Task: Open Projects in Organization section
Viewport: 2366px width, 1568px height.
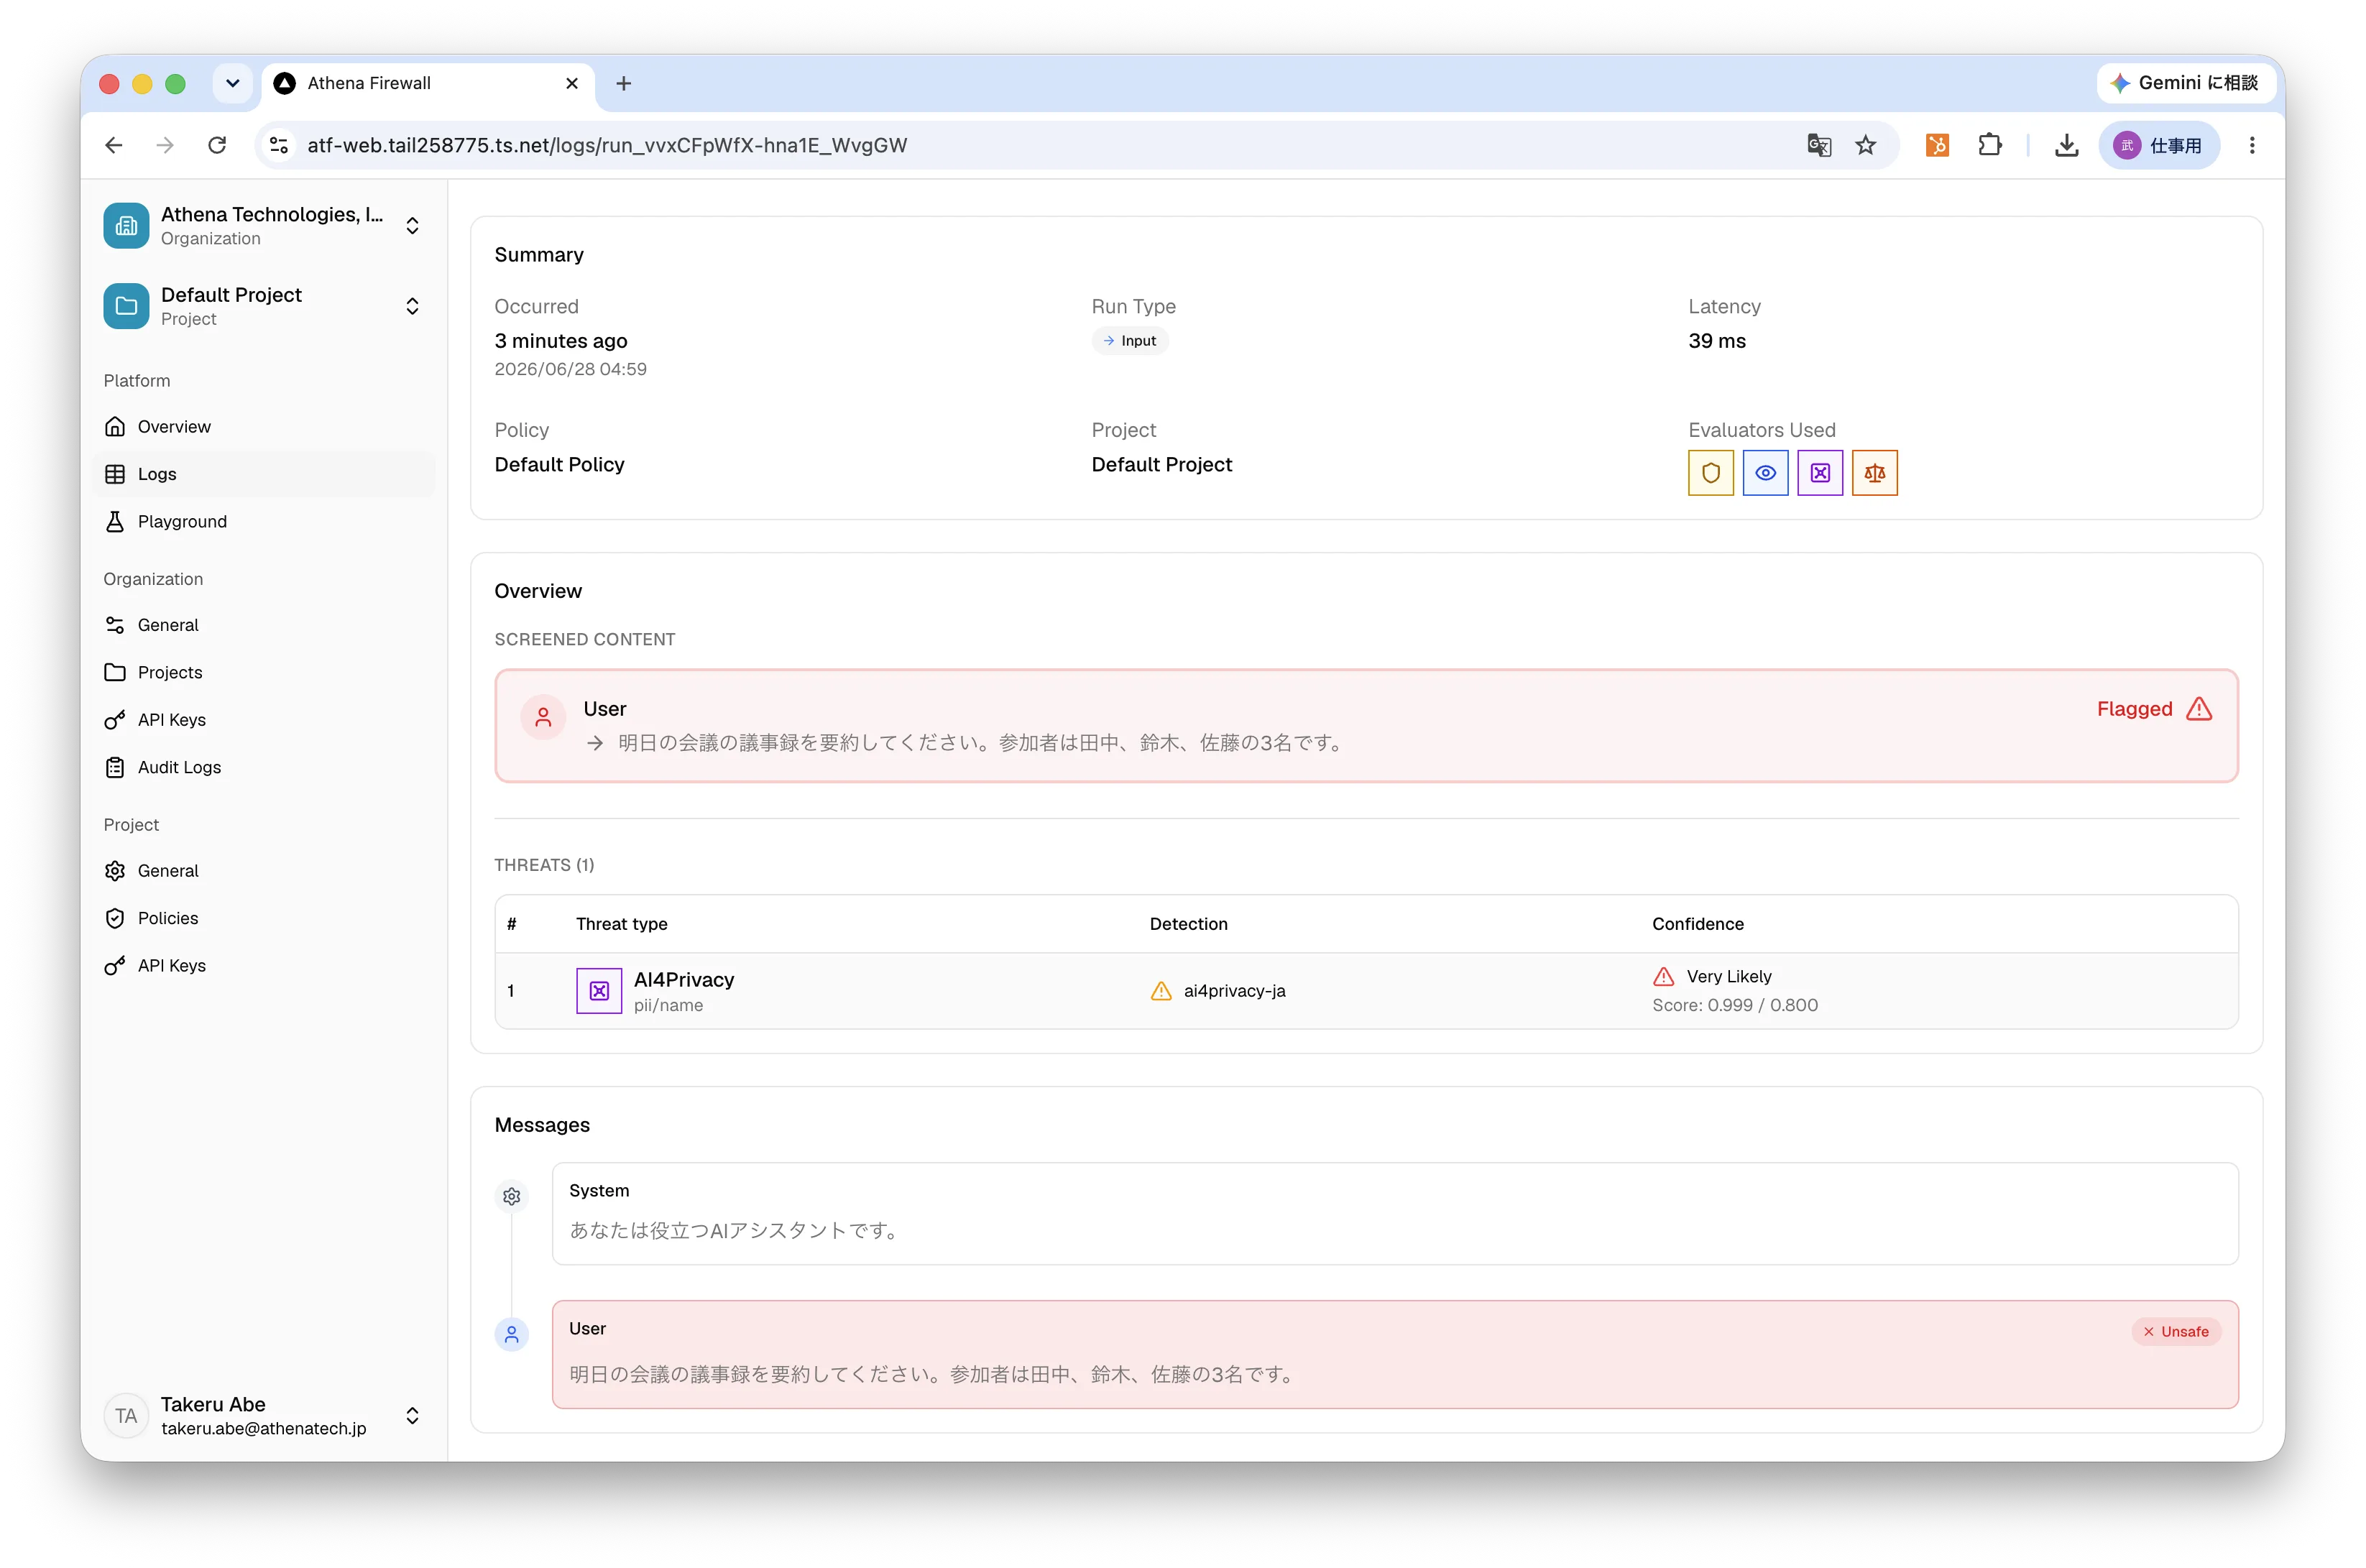Action: click(x=264, y=672)
